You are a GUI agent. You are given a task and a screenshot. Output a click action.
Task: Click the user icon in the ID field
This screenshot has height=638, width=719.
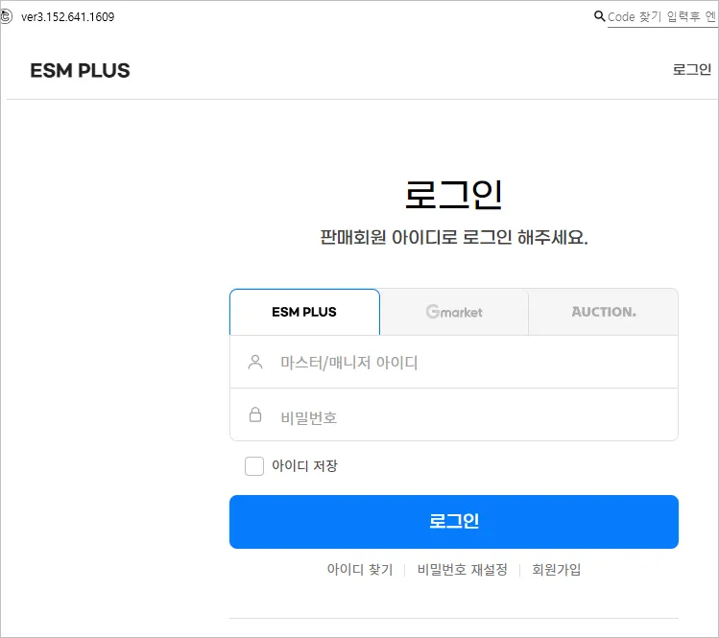pyautogui.click(x=255, y=362)
